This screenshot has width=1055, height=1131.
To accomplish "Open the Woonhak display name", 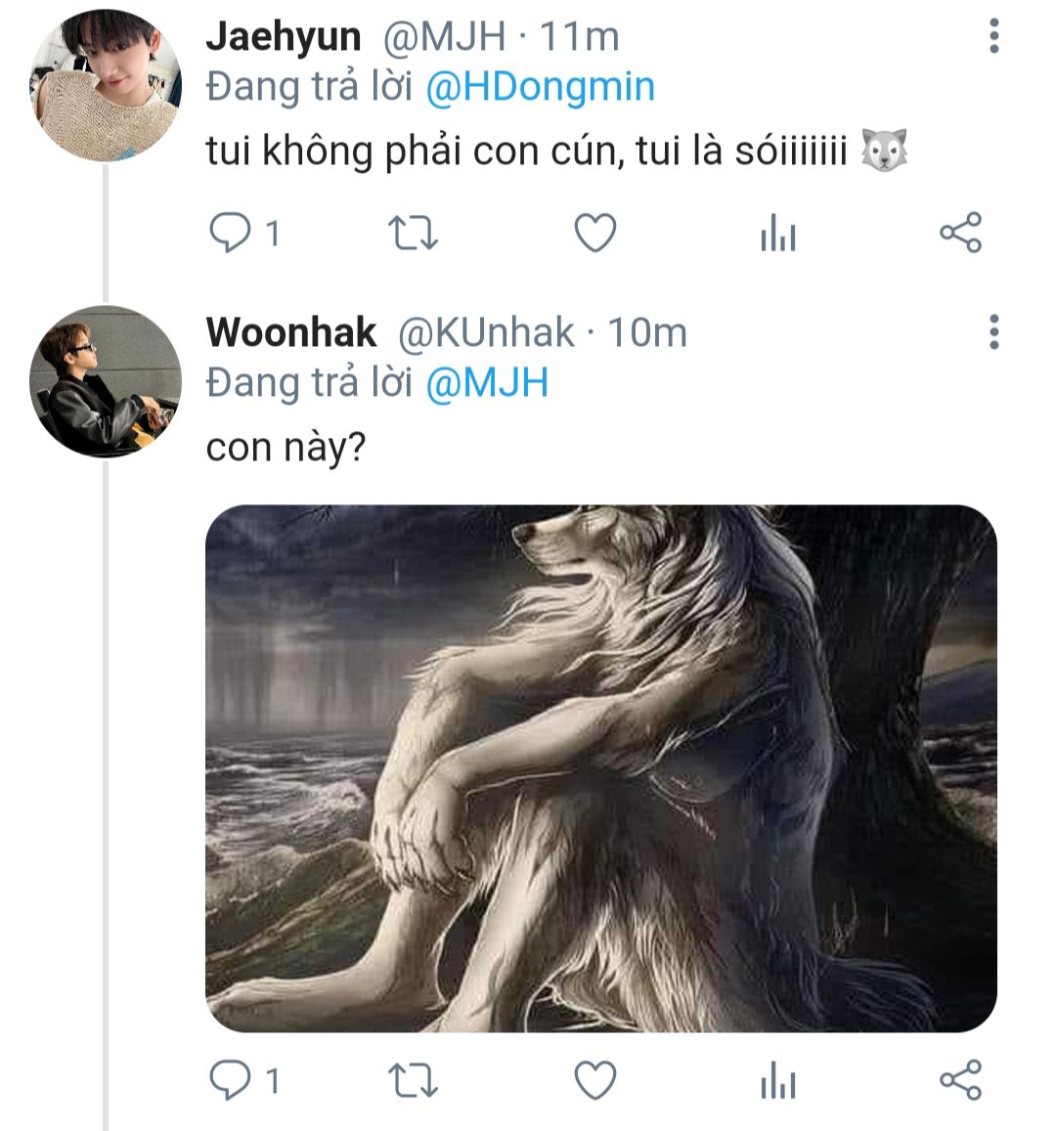I will click(x=291, y=332).
